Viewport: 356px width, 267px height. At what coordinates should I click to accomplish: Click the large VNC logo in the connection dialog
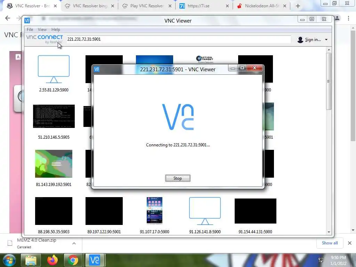coord(178,117)
